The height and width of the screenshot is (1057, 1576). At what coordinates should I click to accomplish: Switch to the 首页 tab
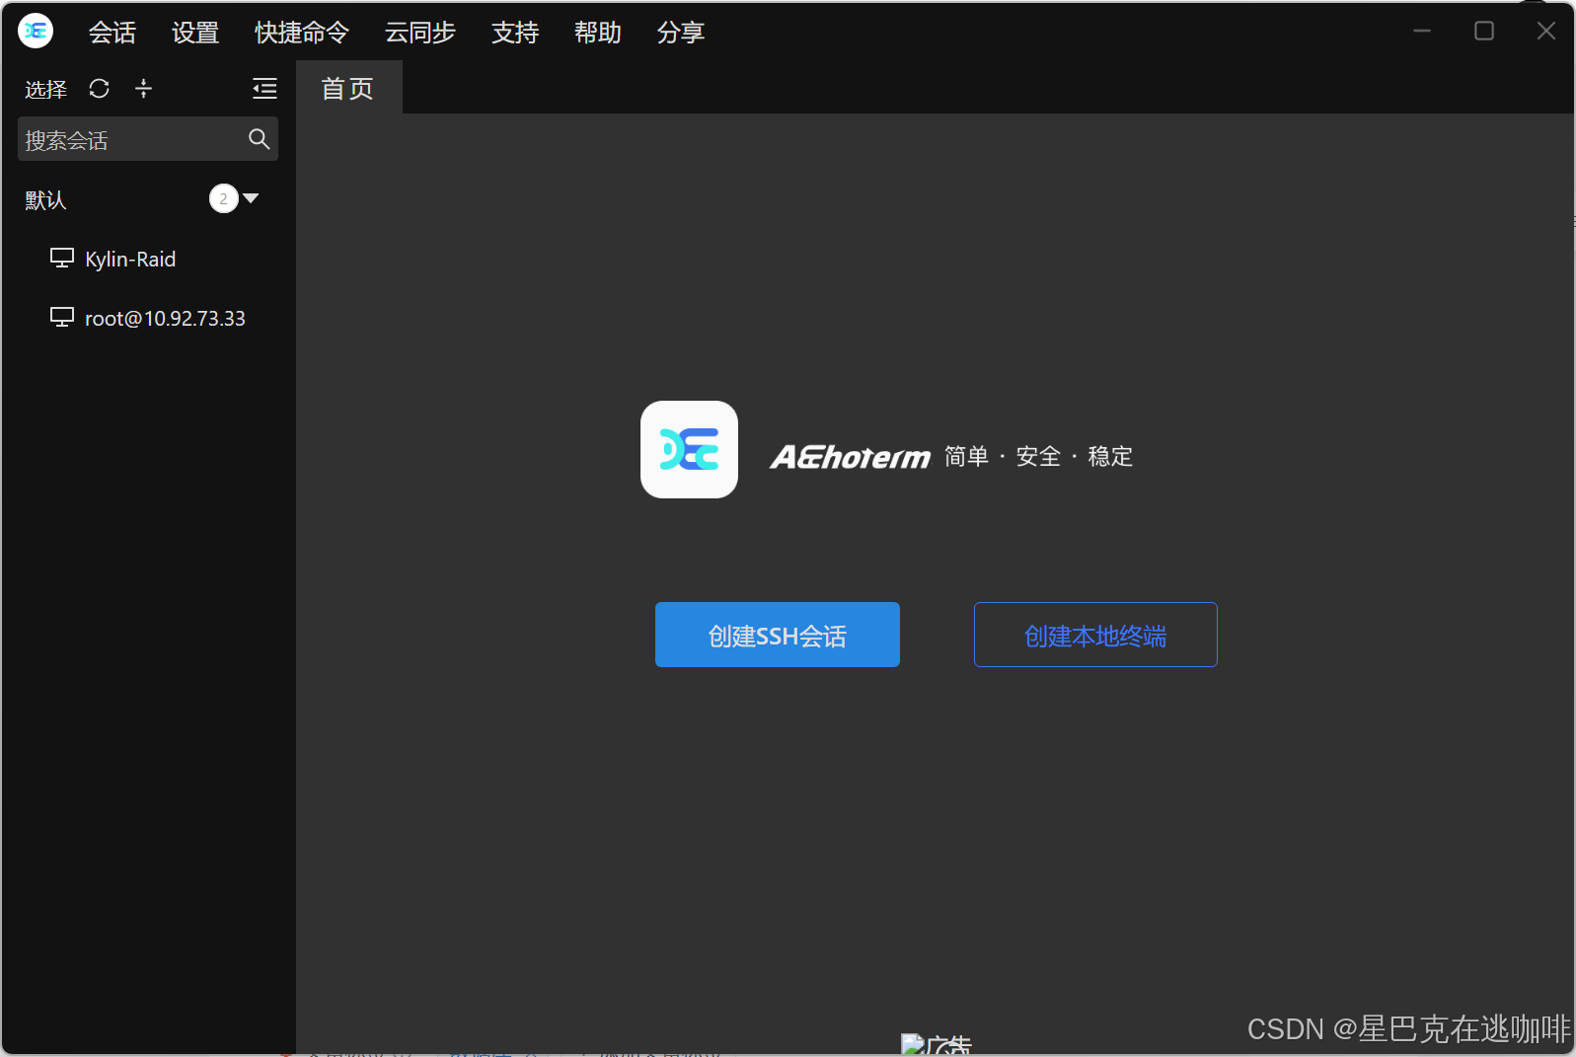tap(348, 88)
